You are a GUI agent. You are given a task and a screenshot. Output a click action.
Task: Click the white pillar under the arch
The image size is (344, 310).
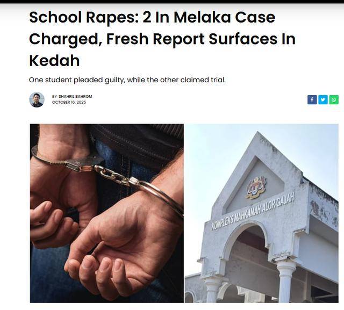pyautogui.click(x=286, y=283)
